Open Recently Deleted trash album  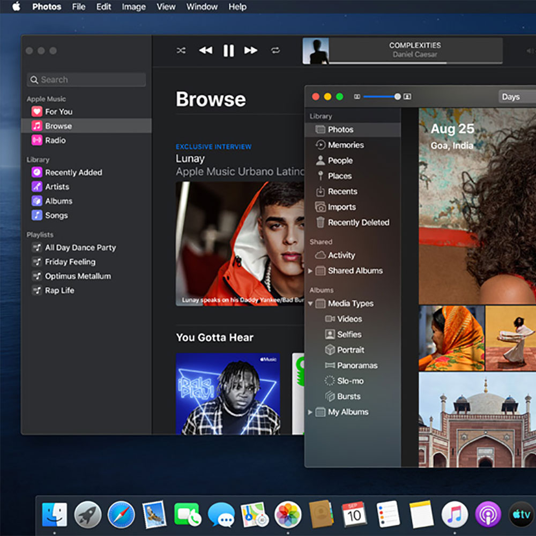[x=358, y=222]
